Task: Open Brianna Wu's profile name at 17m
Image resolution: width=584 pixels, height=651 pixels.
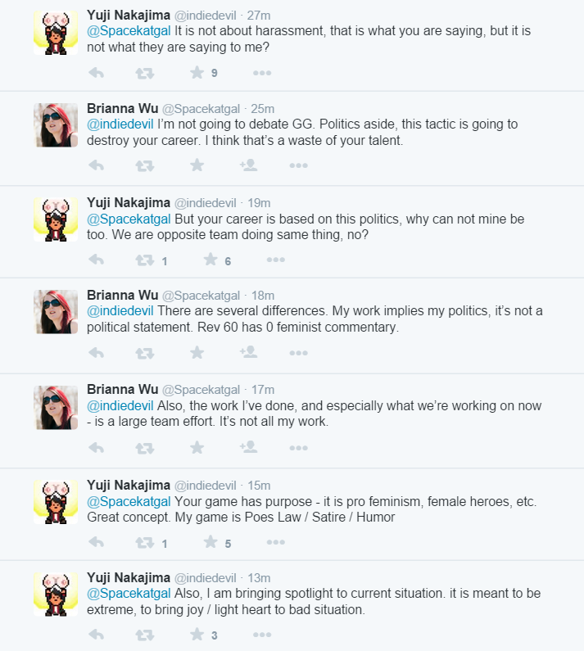Action: (x=123, y=389)
